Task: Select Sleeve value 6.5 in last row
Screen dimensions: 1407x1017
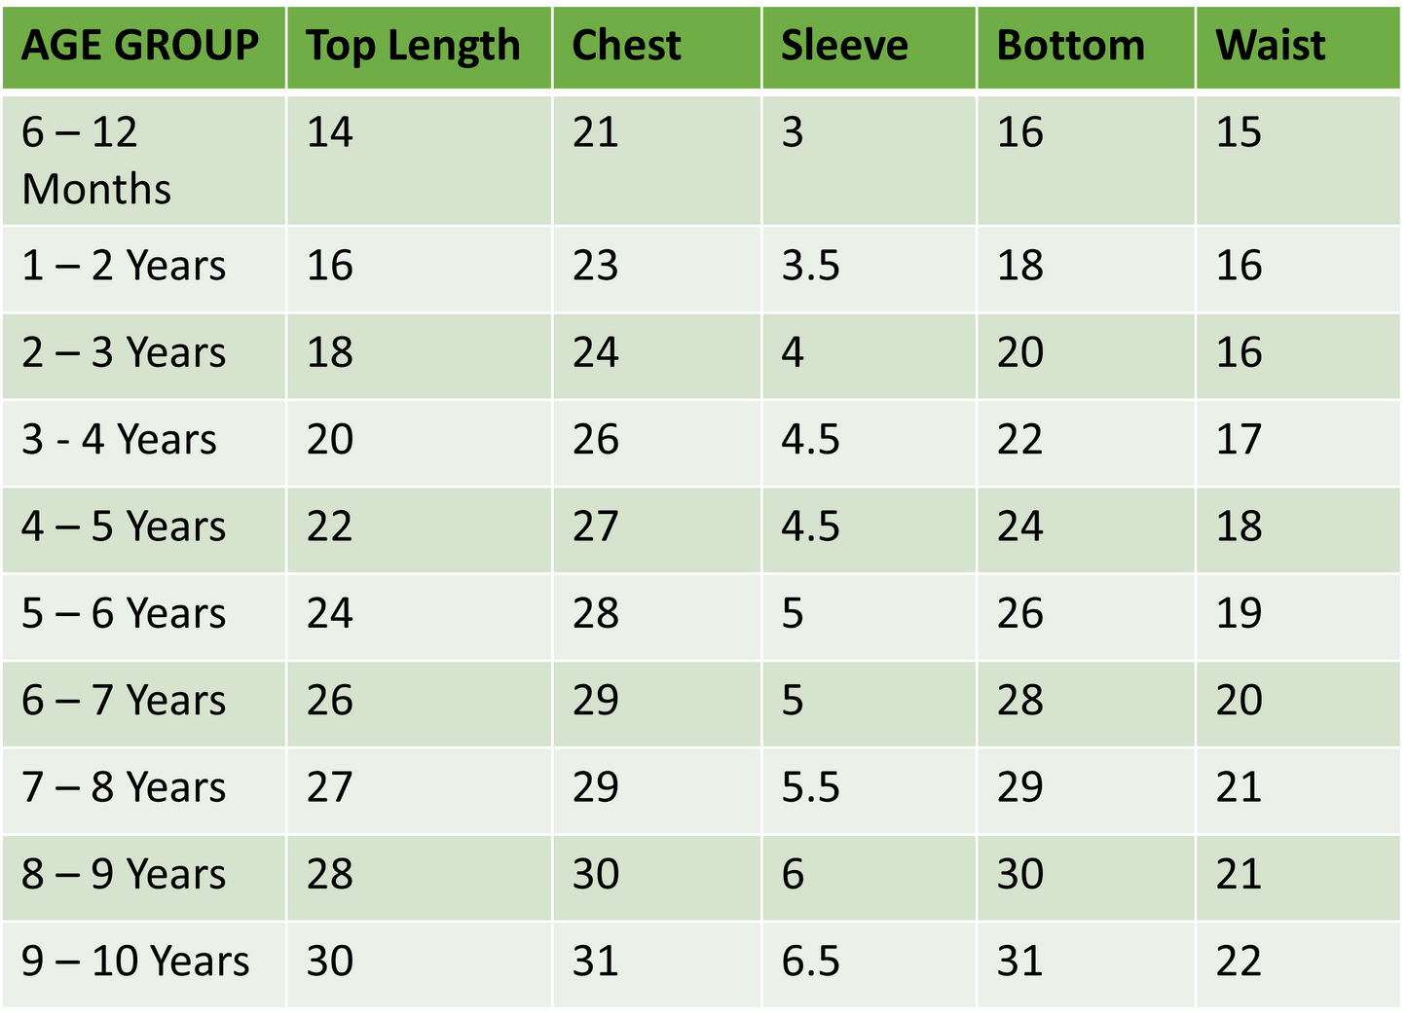Action: [810, 962]
